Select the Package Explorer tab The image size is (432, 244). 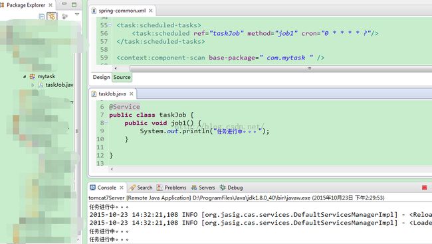(26, 5)
